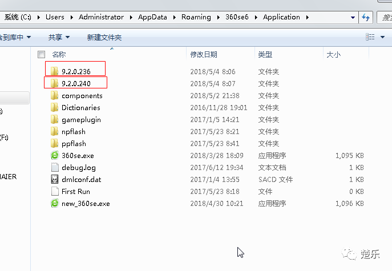Navigate to 360se6 in the breadcrumb
Viewport: 392px width, 271px height.
[x=237, y=17]
